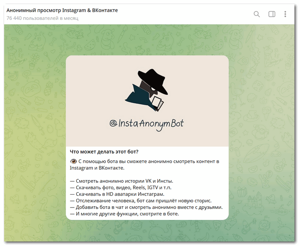Click '76 440 пользователей в месяц' subtitle
Image resolution: width=299 pixels, height=246 pixels.
(x=42, y=18)
